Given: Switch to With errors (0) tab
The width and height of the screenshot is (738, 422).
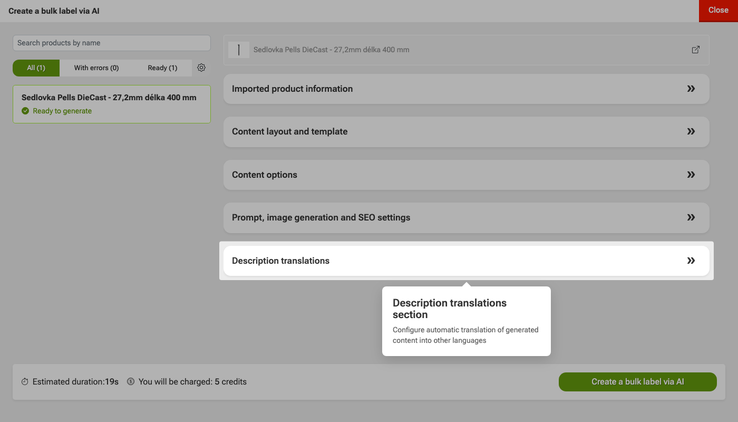Looking at the screenshot, I should [x=96, y=68].
